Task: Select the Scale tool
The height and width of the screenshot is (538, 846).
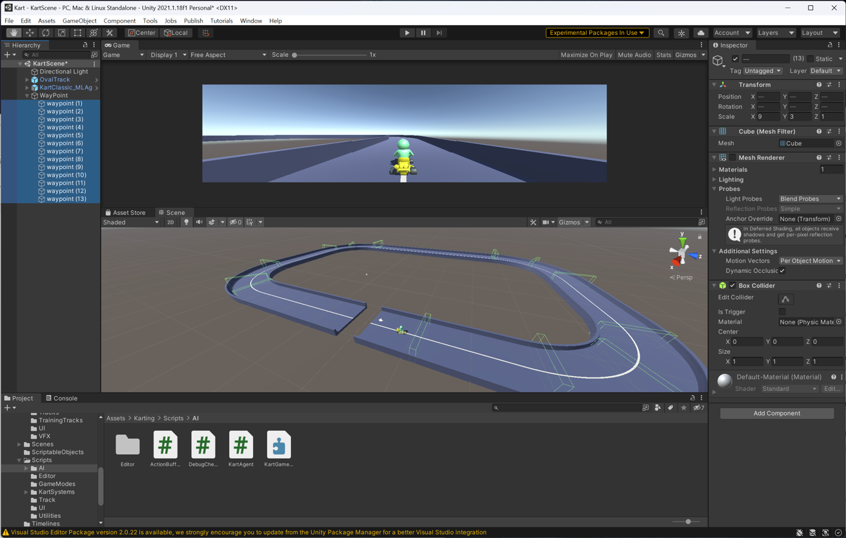Action: pyautogui.click(x=62, y=32)
